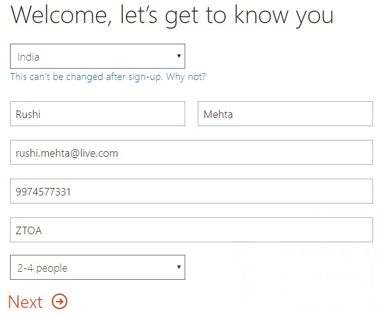Click the arrow on the 2-4 people selector

[179, 268]
